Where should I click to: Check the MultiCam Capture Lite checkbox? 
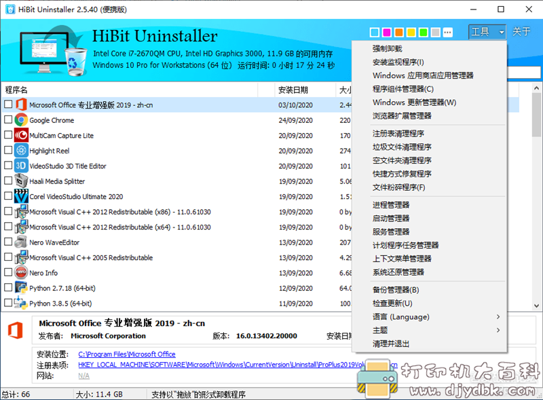click(x=8, y=135)
